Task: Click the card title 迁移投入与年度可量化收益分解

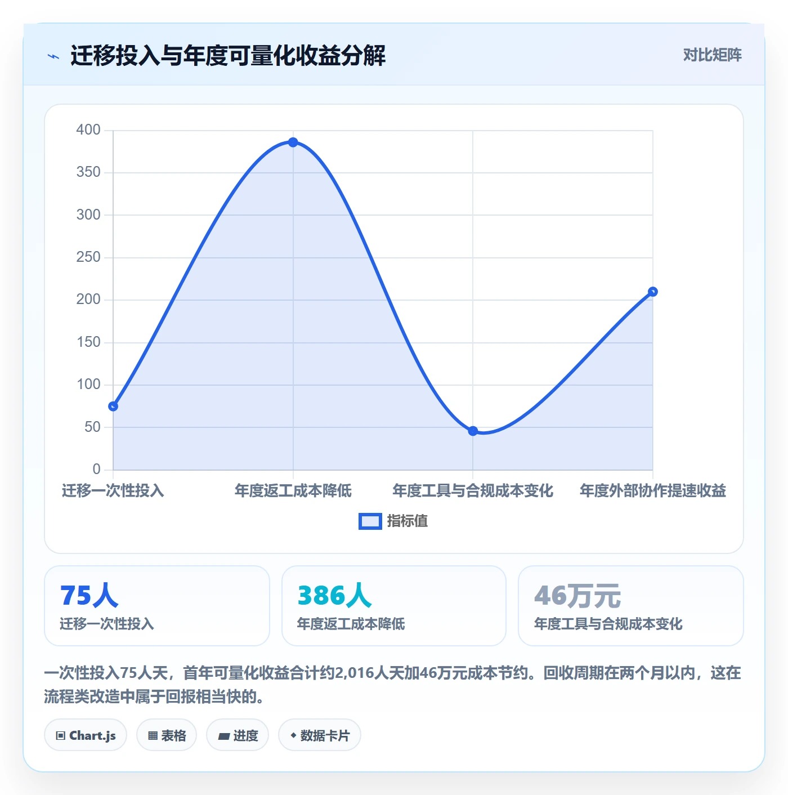Action: point(228,56)
